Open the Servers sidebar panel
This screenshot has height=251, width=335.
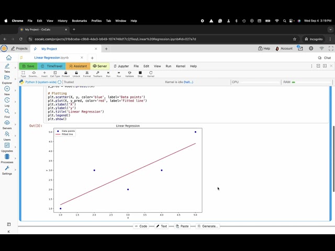coord(7,124)
